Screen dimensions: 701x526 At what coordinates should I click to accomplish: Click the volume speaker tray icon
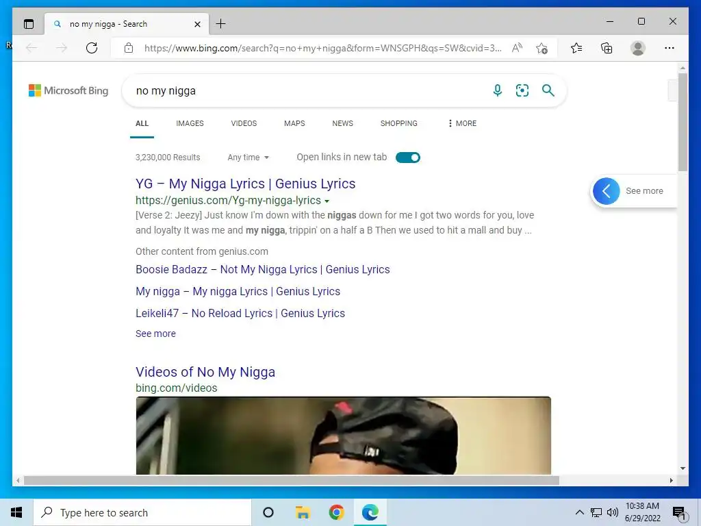pos(613,512)
